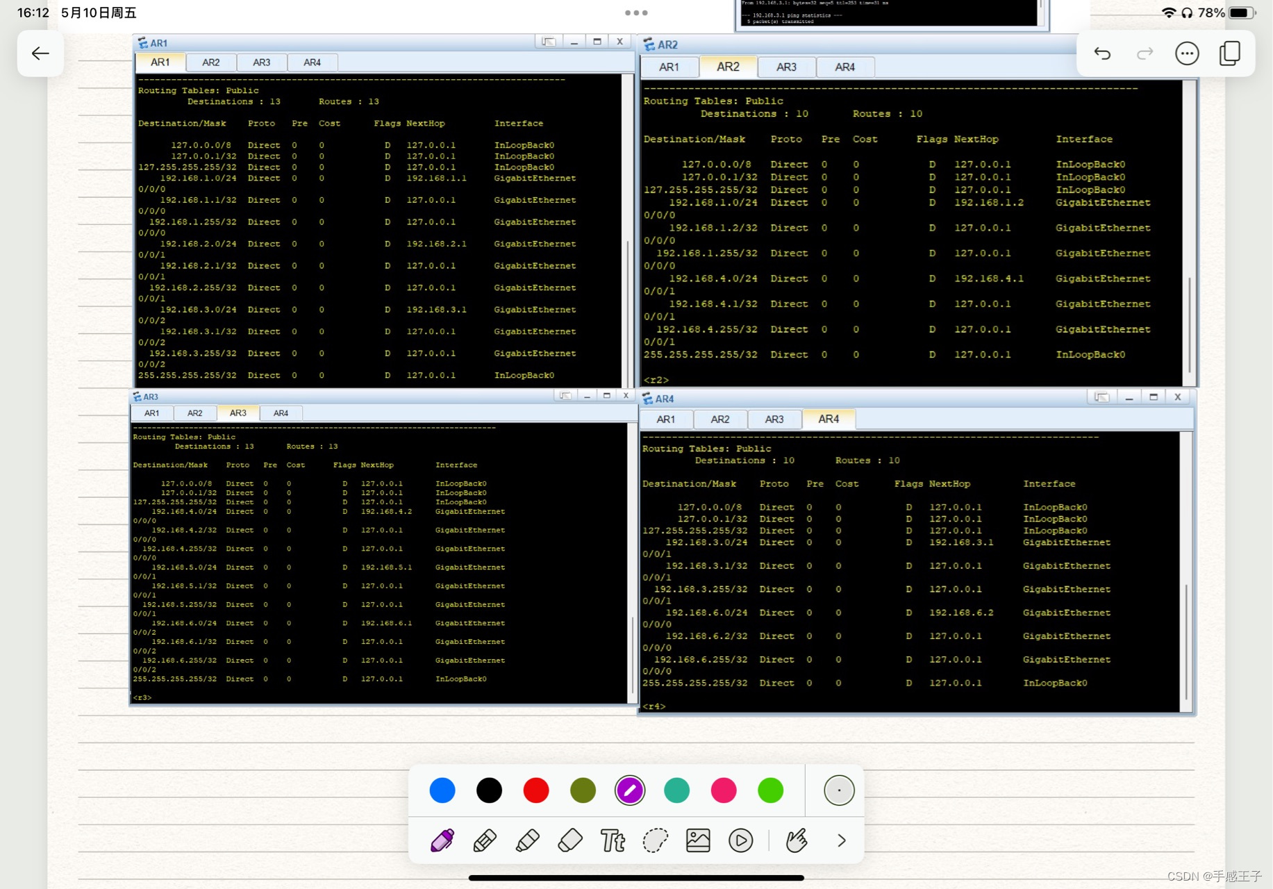1273x889 pixels.
Task: Tap the headphones status icon
Action: pyautogui.click(x=1187, y=13)
